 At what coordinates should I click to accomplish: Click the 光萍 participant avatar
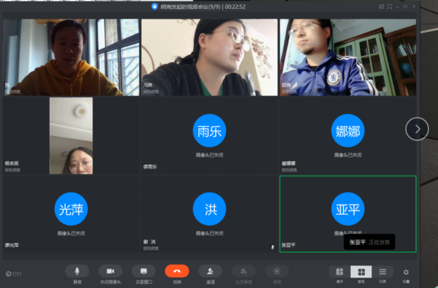tap(71, 209)
